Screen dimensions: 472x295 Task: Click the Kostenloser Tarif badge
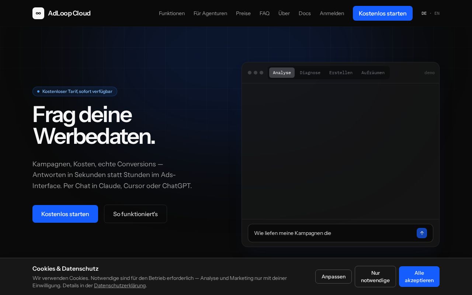[x=75, y=91]
